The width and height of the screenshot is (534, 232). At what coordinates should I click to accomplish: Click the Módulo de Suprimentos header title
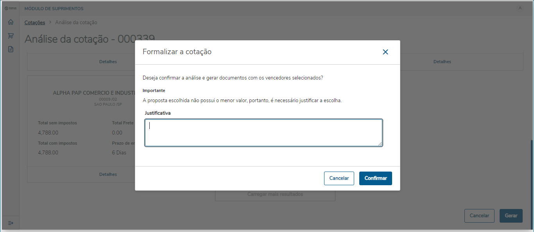(54, 9)
